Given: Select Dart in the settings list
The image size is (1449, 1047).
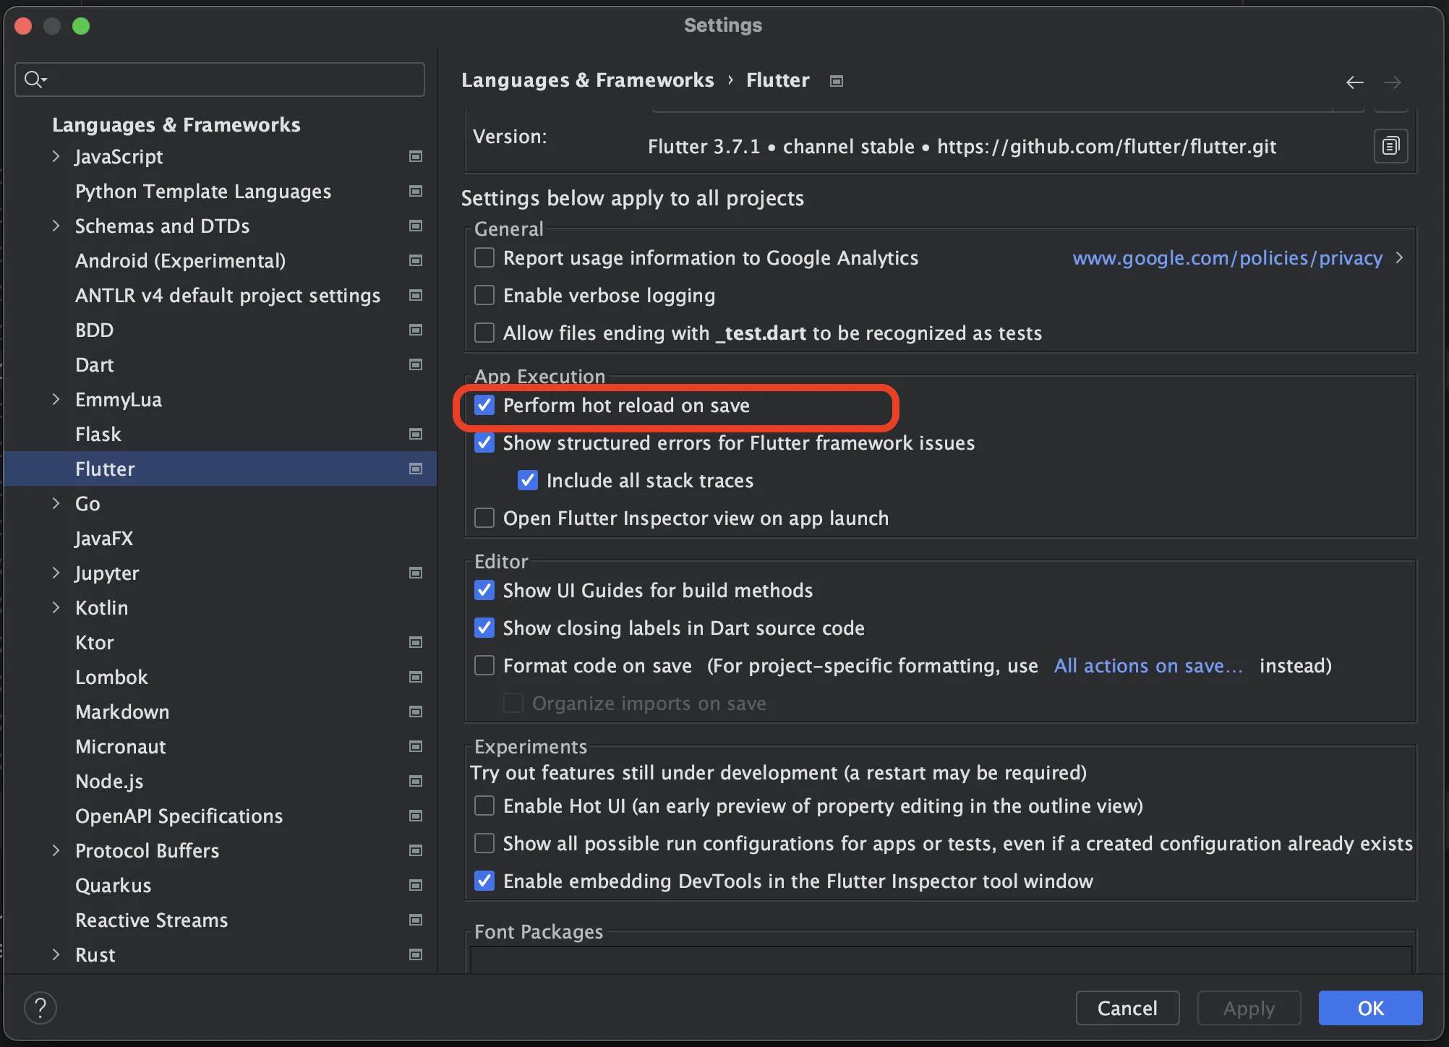Looking at the screenshot, I should [95, 364].
